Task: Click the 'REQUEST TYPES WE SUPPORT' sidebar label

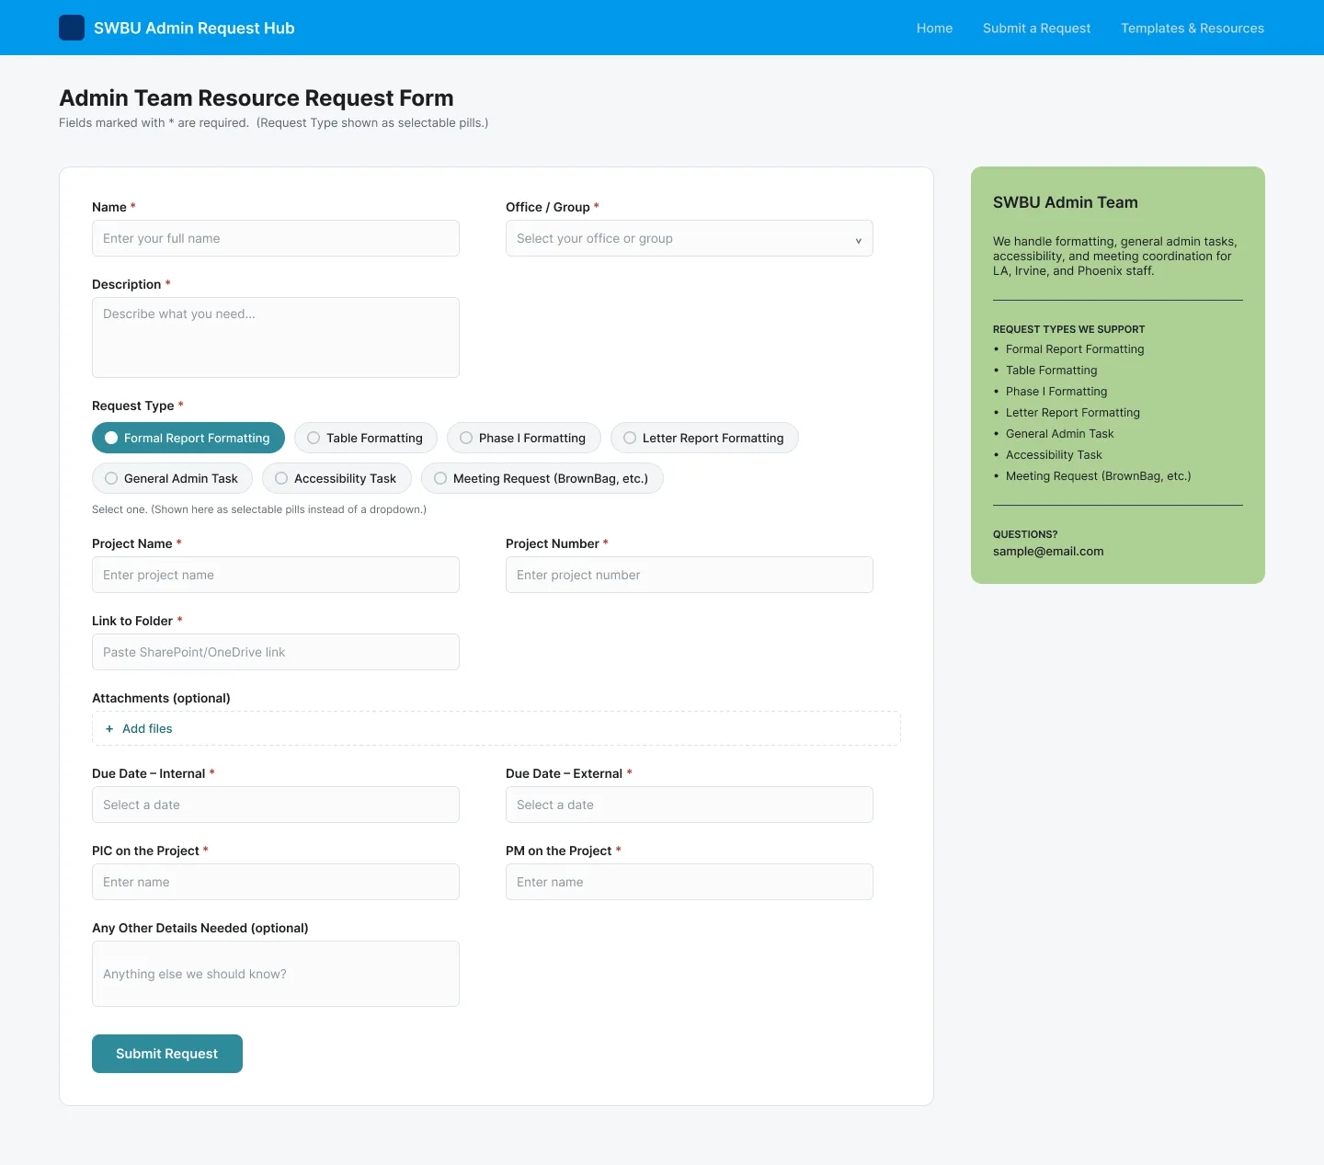Action: 1069,329
